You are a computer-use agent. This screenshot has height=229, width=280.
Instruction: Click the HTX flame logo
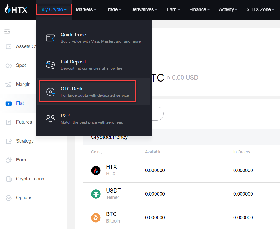coord(16,9)
